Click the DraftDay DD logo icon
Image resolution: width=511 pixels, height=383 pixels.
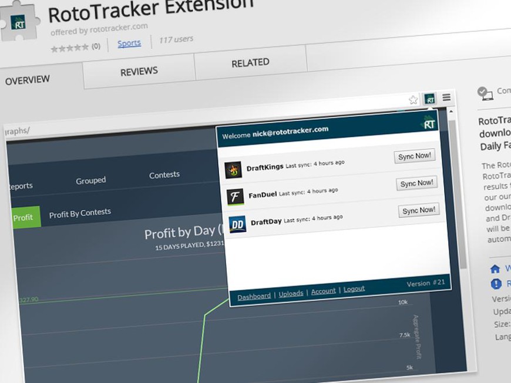tap(237, 224)
